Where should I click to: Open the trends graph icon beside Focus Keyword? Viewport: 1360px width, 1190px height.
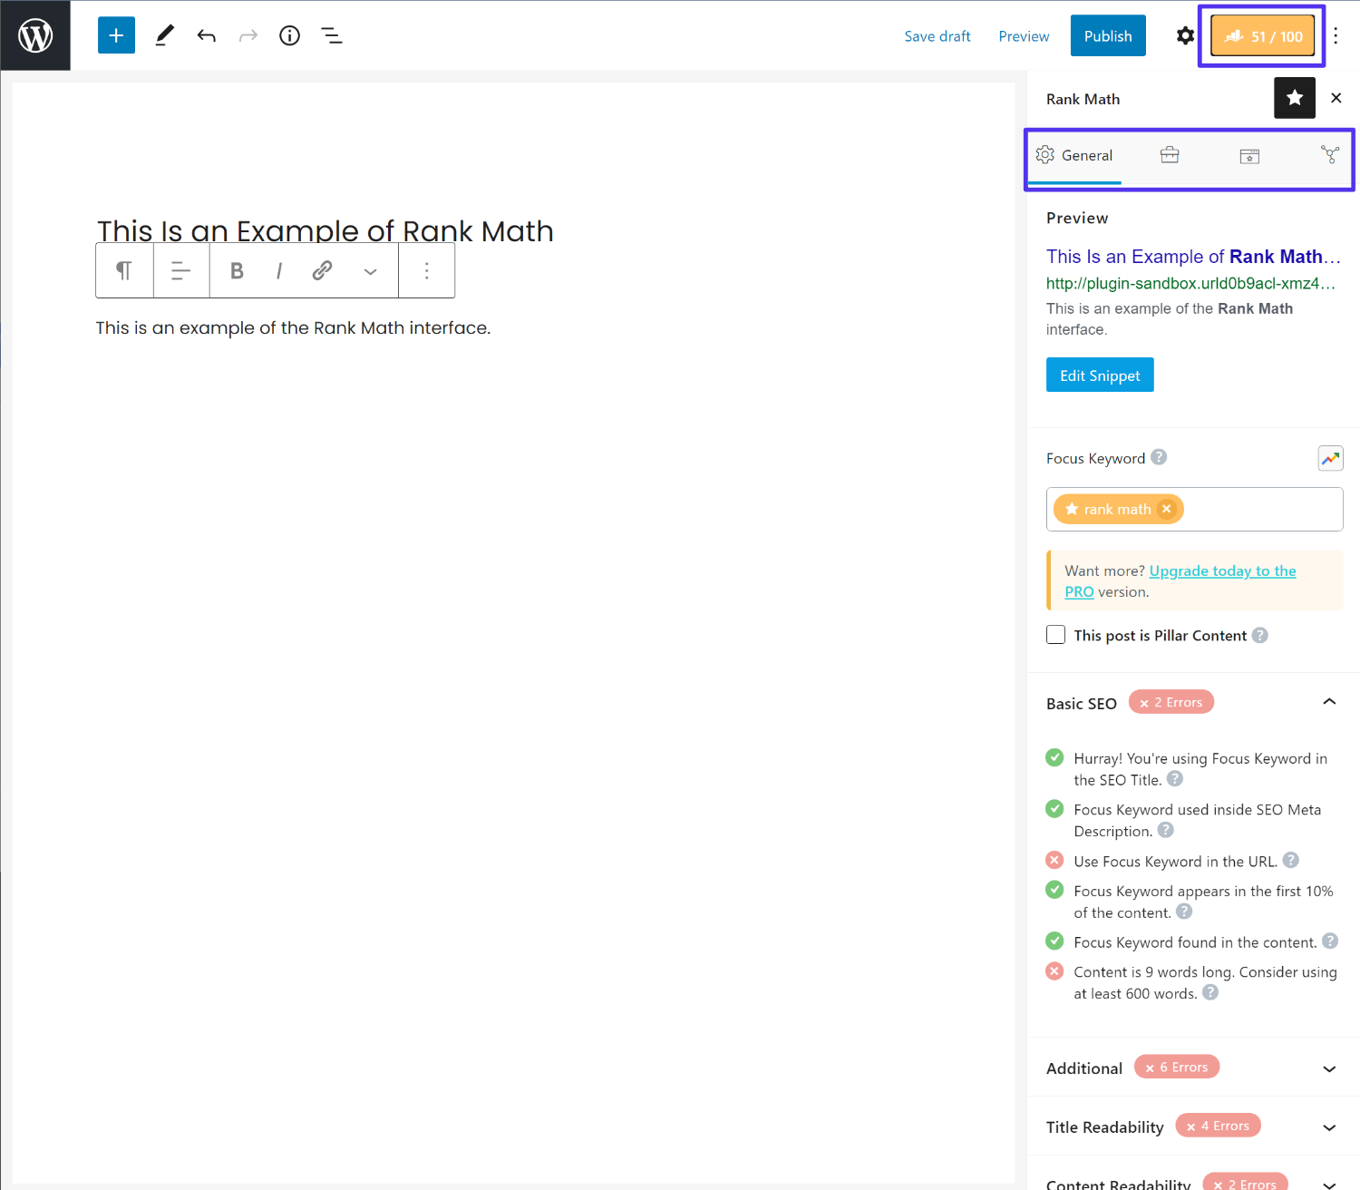1330,458
